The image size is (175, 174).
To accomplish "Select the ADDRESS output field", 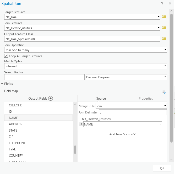I will click(15, 124).
